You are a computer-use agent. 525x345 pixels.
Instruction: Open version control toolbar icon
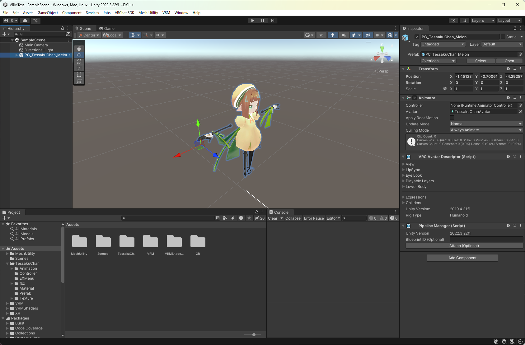(35, 21)
